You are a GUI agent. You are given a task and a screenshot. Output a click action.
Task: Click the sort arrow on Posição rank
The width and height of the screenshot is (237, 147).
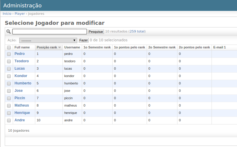[x=60, y=48]
